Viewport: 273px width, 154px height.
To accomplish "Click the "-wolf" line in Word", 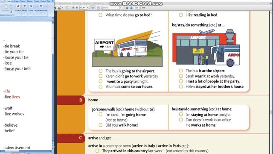I will [8, 108].
